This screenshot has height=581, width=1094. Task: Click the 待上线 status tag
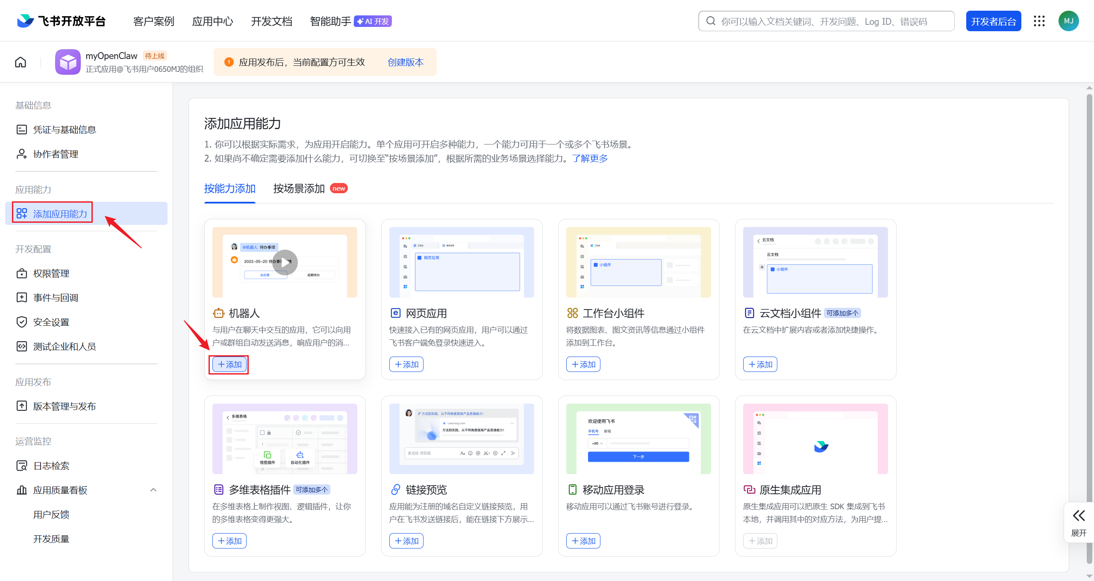(155, 56)
